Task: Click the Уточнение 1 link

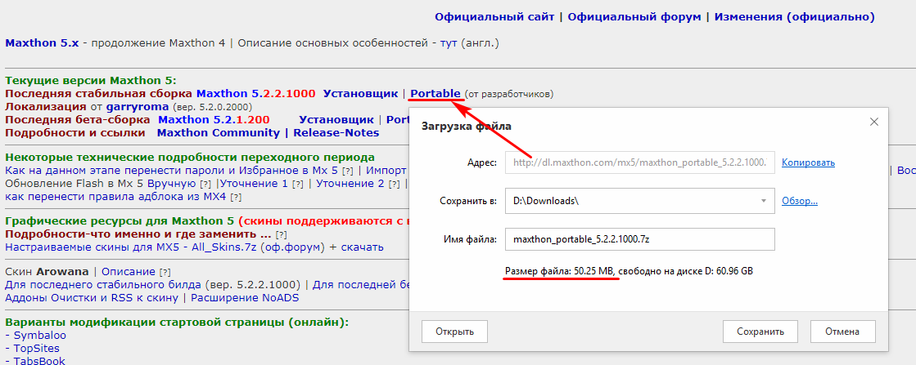Action: coord(254,184)
